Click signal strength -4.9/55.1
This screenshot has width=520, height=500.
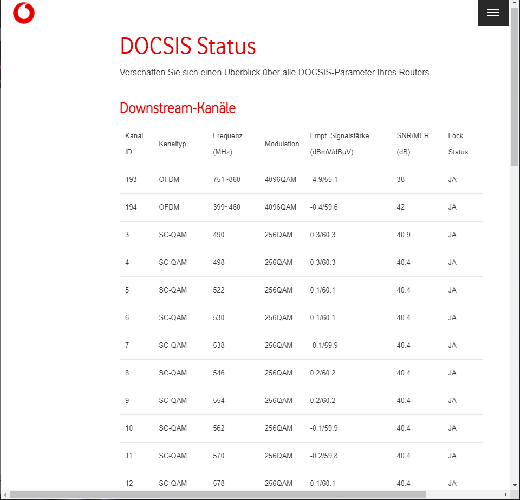324,179
